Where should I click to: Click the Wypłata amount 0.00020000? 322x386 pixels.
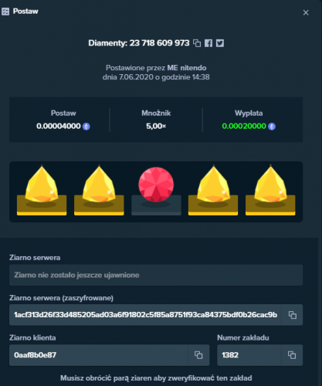[x=244, y=126]
